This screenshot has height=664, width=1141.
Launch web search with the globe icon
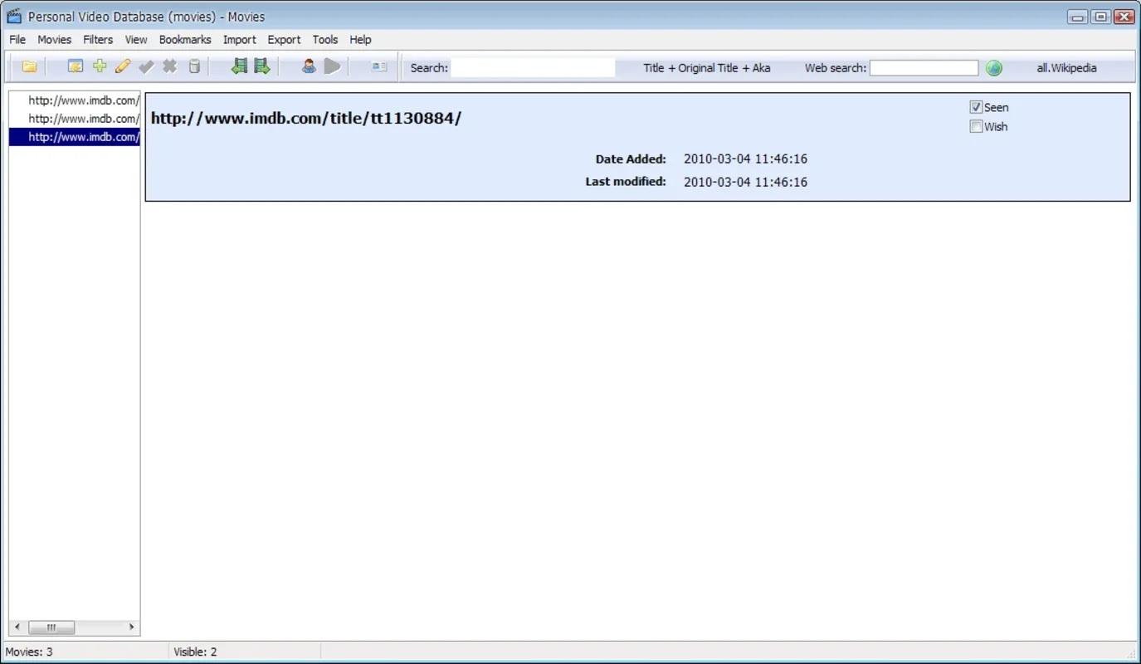click(x=994, y=68)
